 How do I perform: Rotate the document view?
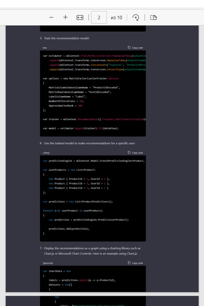(x=136, y=17)
